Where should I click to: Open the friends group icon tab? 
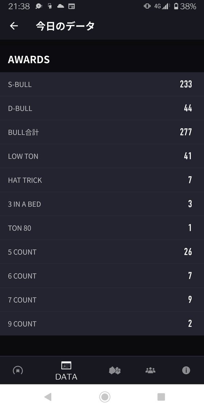coord(150,370)
